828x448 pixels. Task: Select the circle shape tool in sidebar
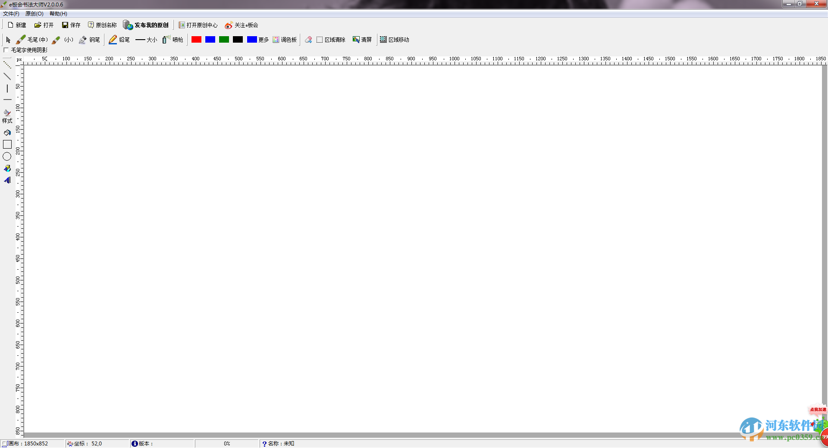[x=7, y=157]
